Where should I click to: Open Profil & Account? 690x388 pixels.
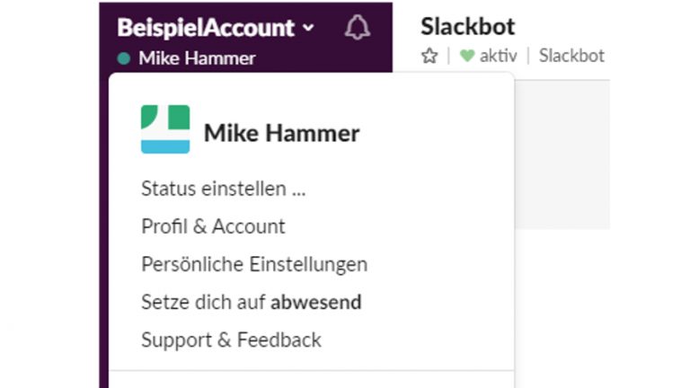pyautogui.click(x=213, y=226)
